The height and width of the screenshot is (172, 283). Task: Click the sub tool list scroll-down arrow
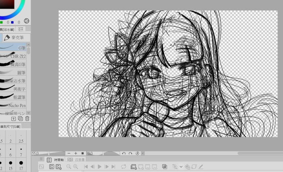28,113
